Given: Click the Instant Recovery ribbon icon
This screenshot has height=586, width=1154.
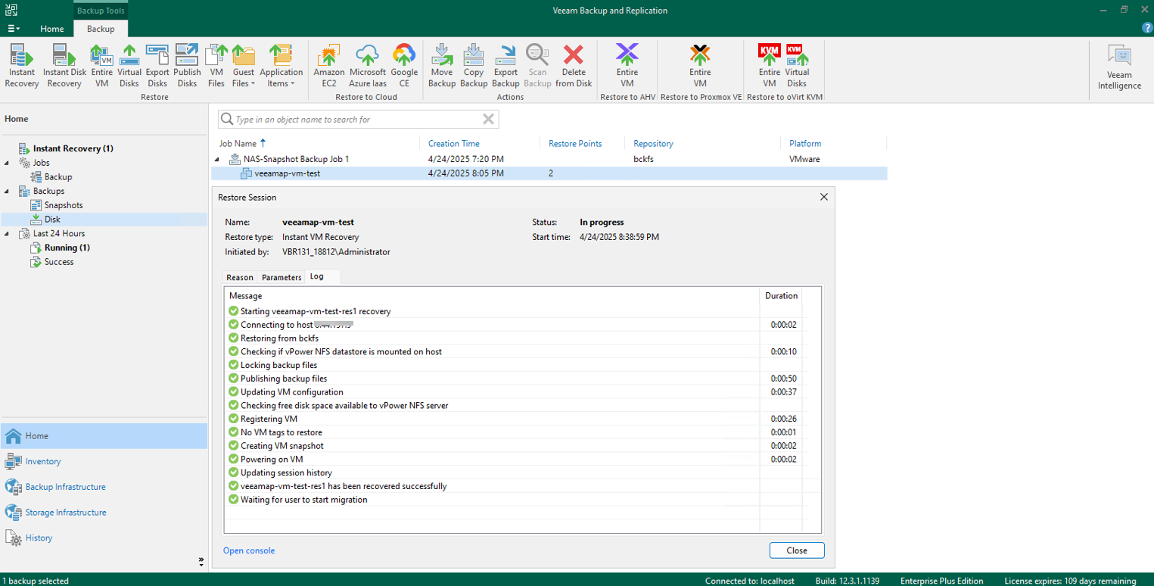Looking at the screenshot, I should 22,66.
